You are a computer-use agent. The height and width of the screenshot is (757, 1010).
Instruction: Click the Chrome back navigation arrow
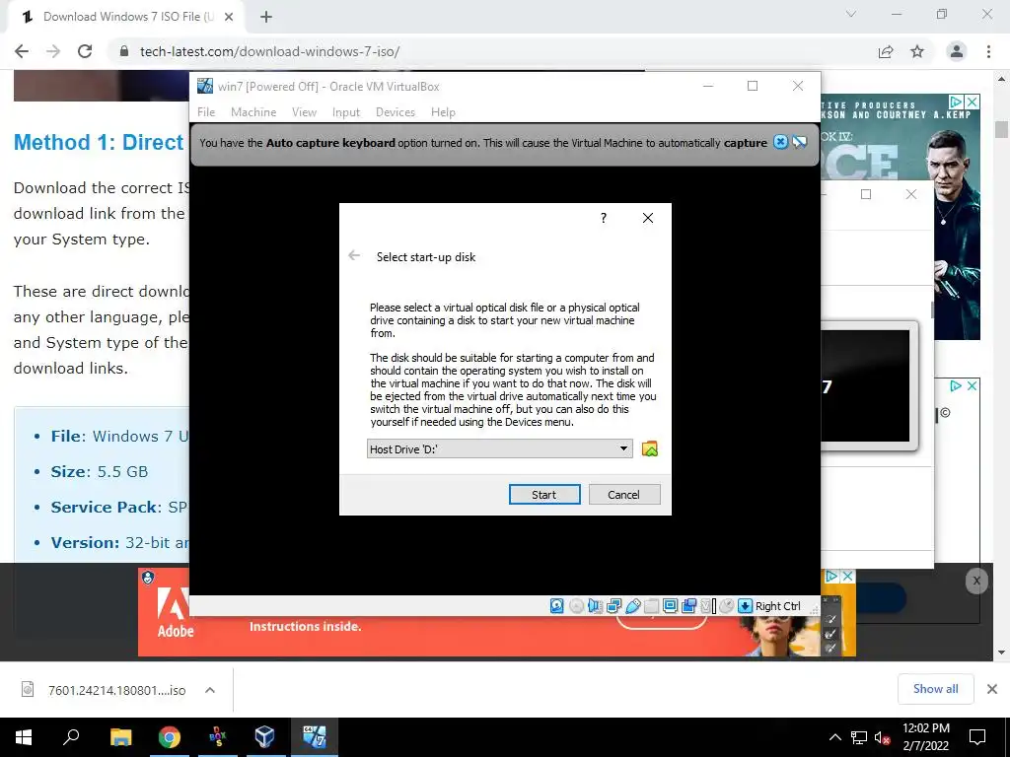22,51
